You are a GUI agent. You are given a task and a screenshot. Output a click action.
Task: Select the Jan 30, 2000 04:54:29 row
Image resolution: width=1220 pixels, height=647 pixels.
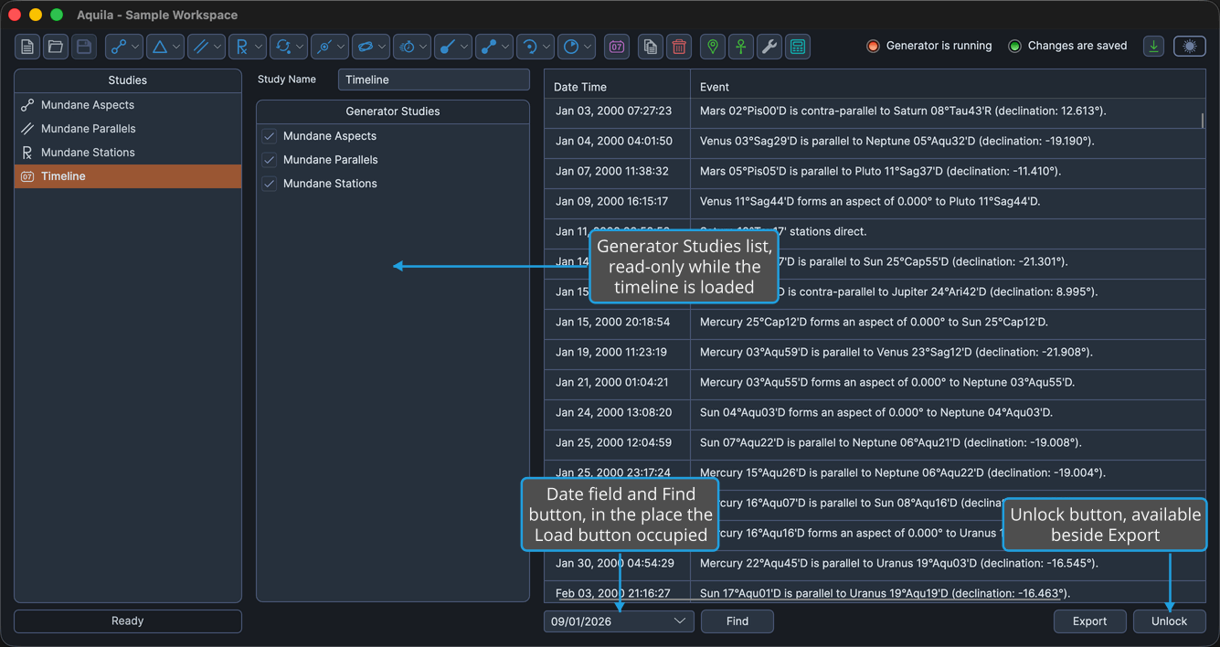(875, 563)
